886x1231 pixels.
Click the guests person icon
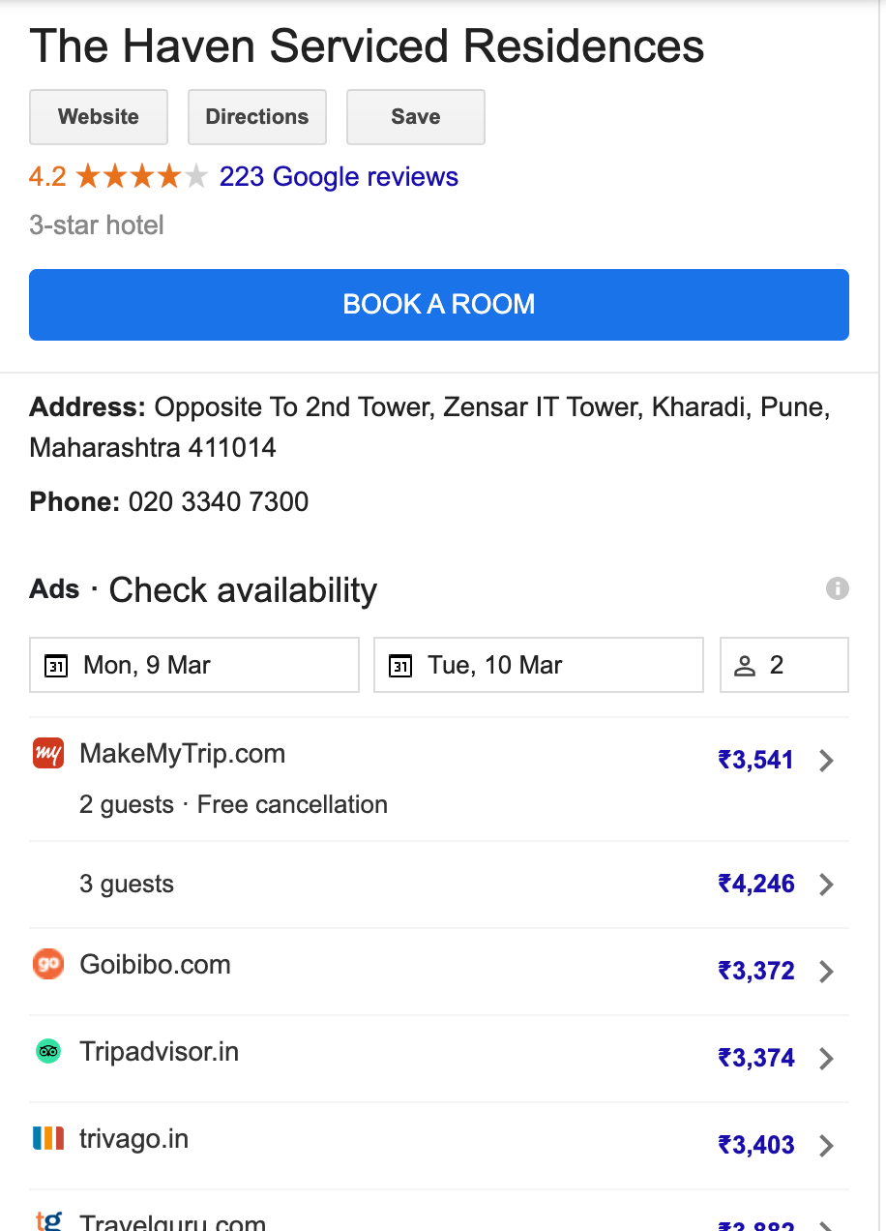(x=744, y=666)
